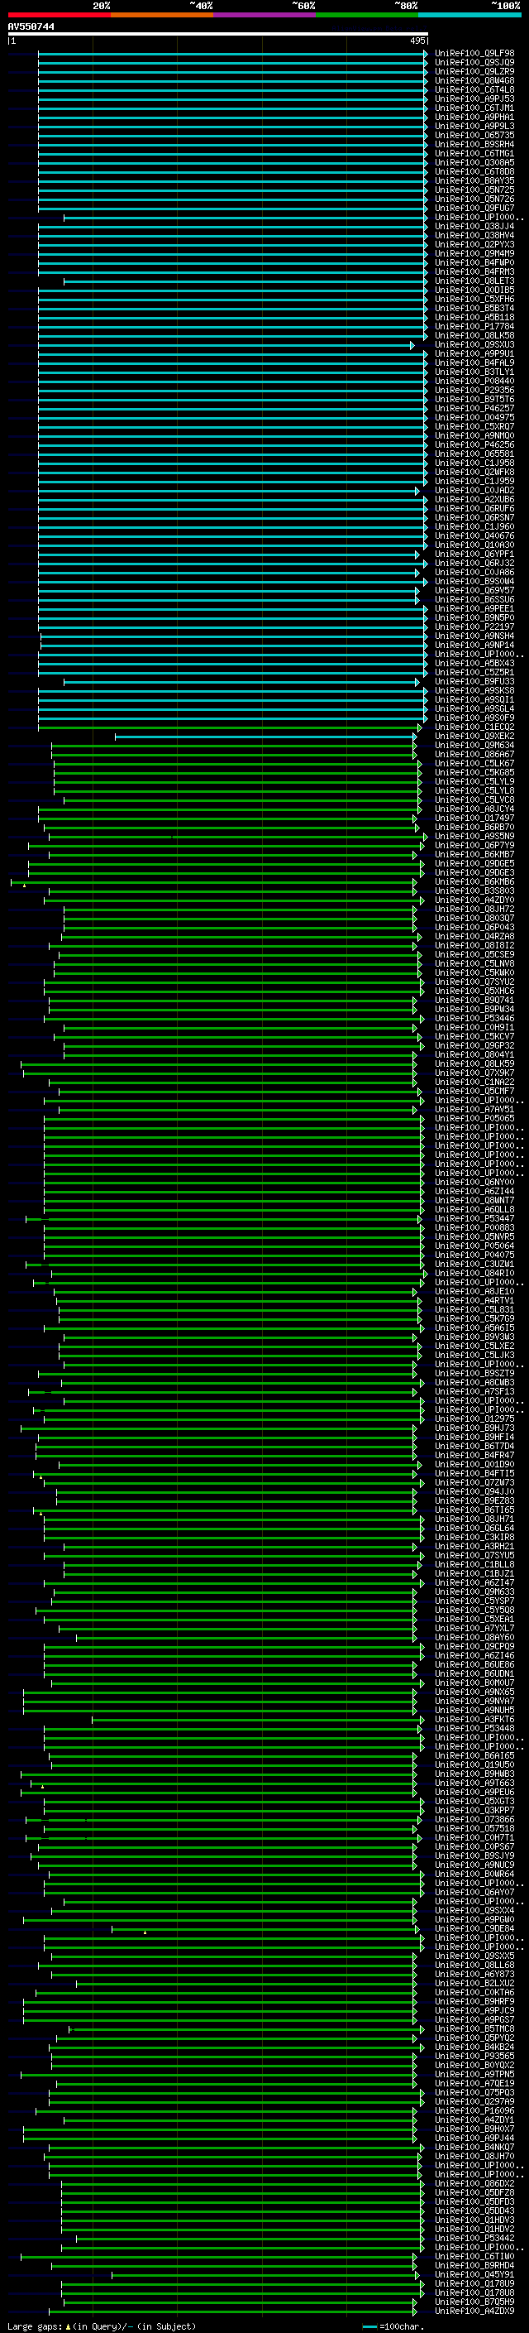Select label UniRef100_O17497

pyautogui.click(x=474, y=818)
